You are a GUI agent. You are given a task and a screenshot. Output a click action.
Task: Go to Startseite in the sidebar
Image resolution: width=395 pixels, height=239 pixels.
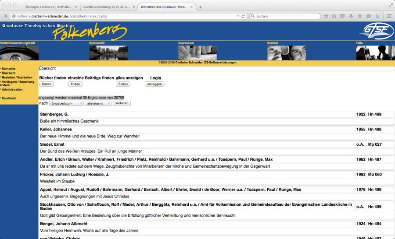tap(9, 69)
